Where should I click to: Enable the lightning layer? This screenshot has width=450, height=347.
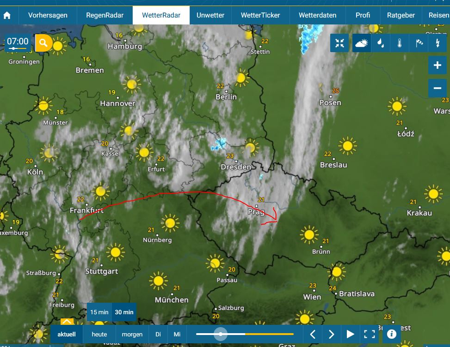click(x=437, y=43)
